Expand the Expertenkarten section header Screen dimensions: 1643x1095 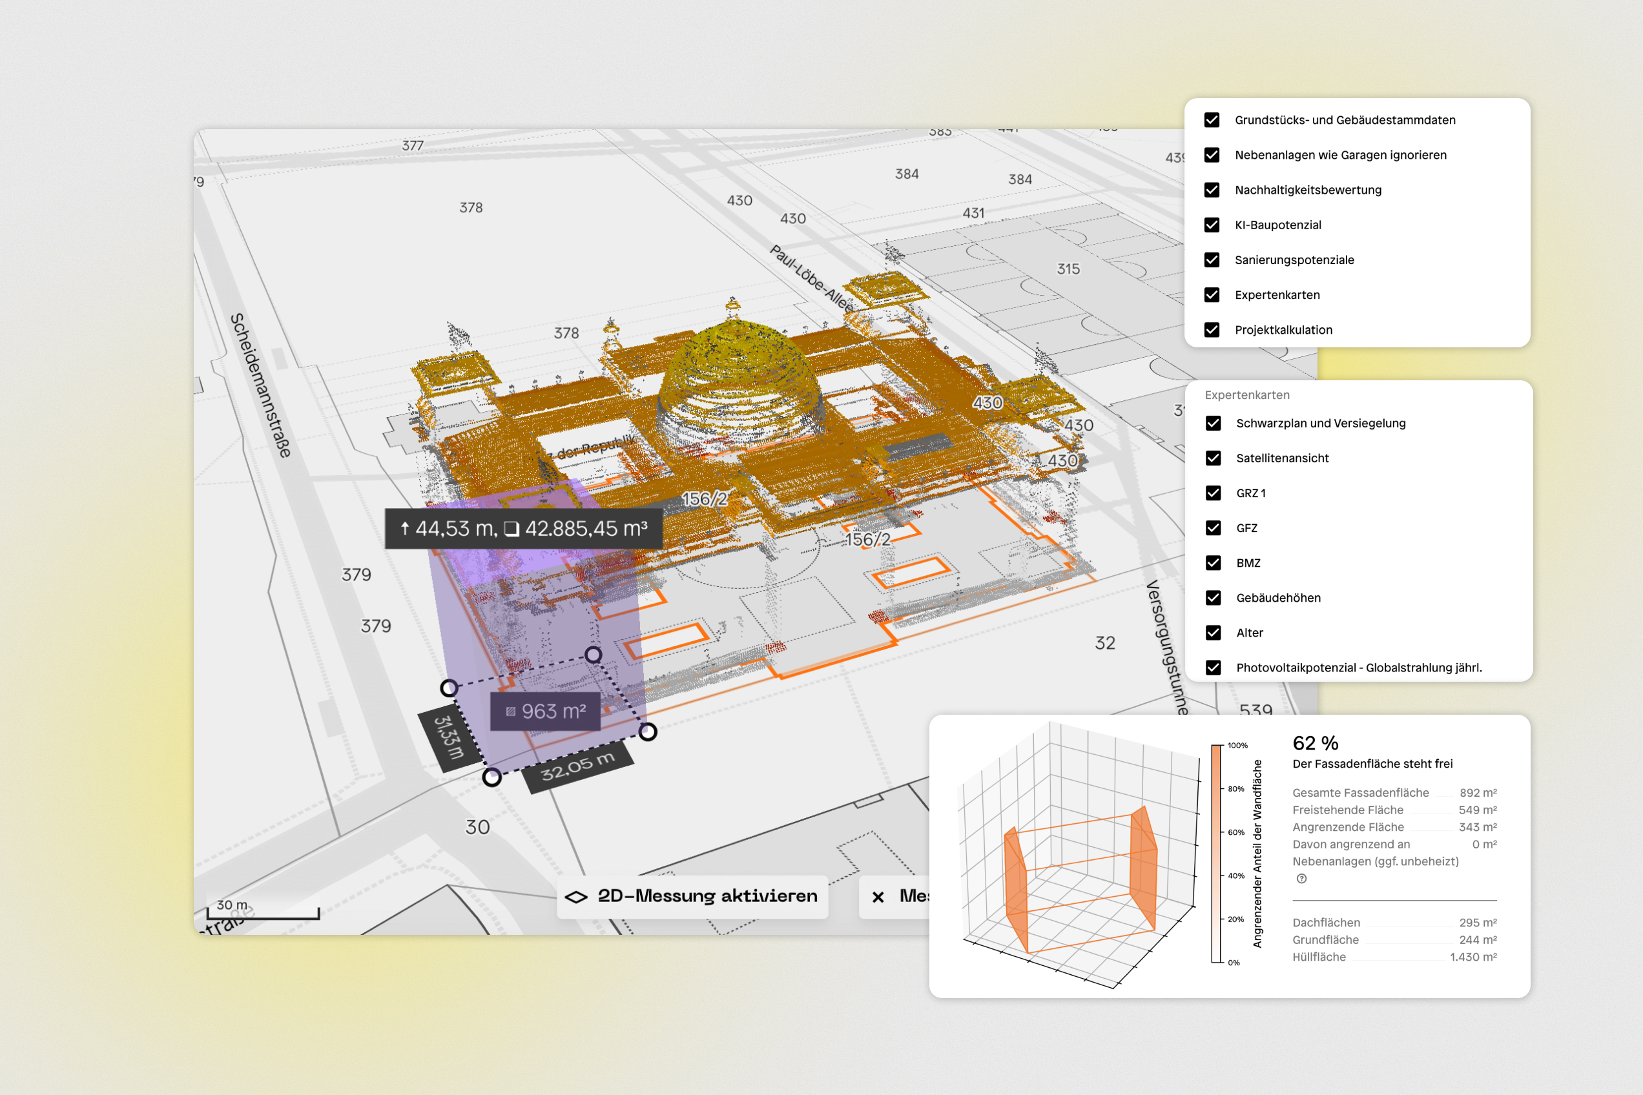1247,394
